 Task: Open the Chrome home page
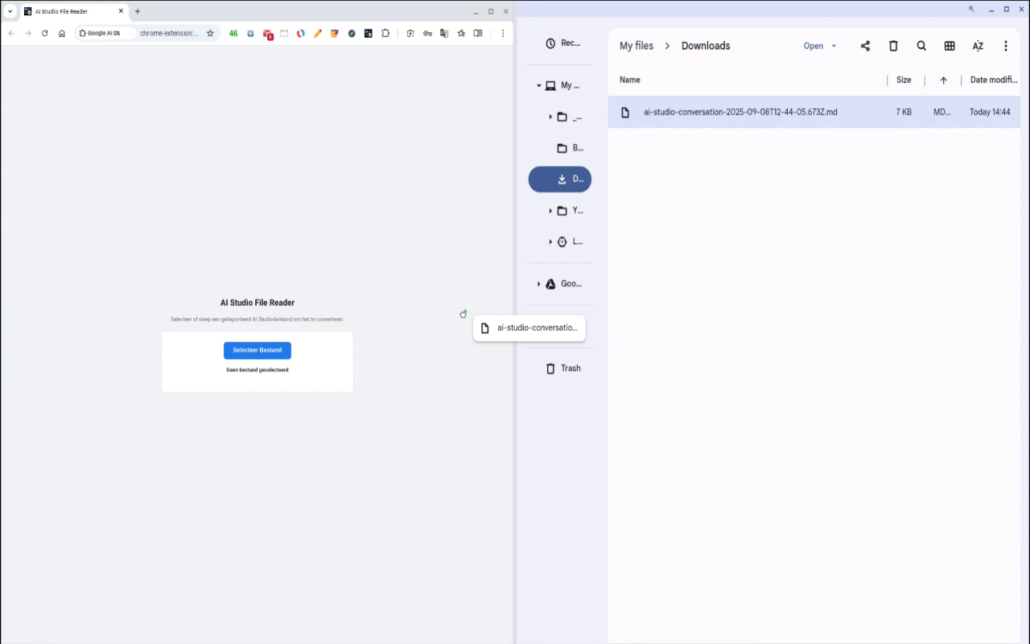62,33
